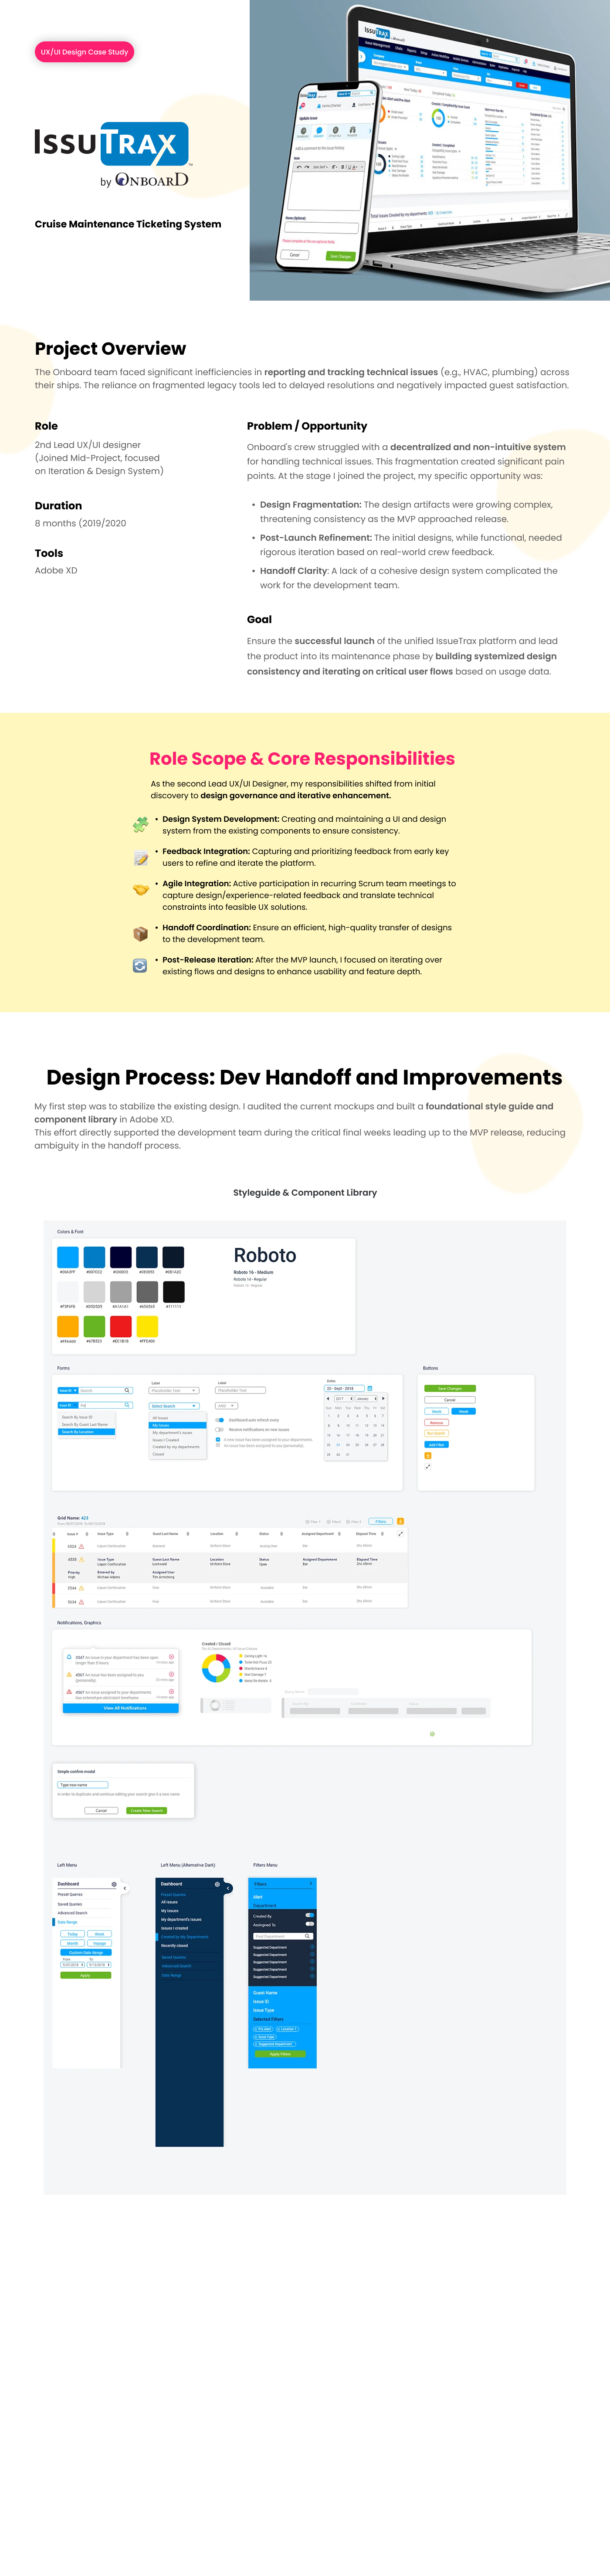Viewport: 610px width, 2576px height.
Task: Toggle the Assigned To switch in Filters
Action: 310,1925
